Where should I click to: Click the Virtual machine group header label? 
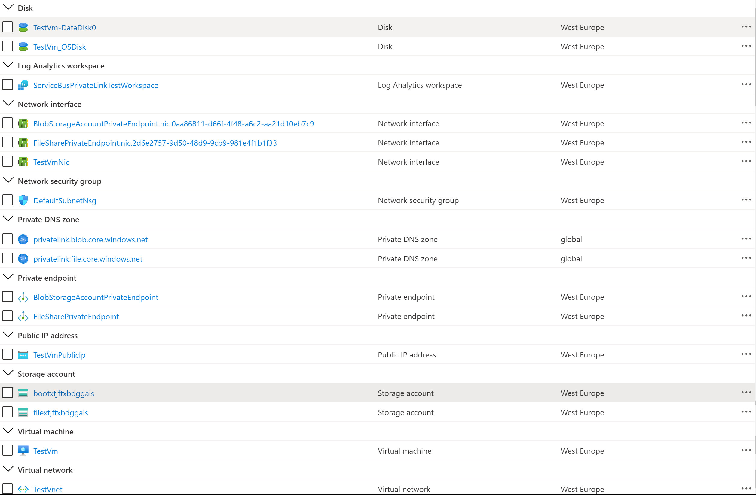coord(45,432)
